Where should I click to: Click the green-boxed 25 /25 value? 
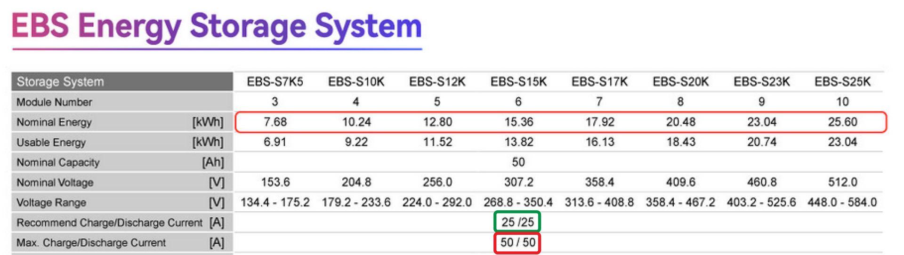point(517,222)
